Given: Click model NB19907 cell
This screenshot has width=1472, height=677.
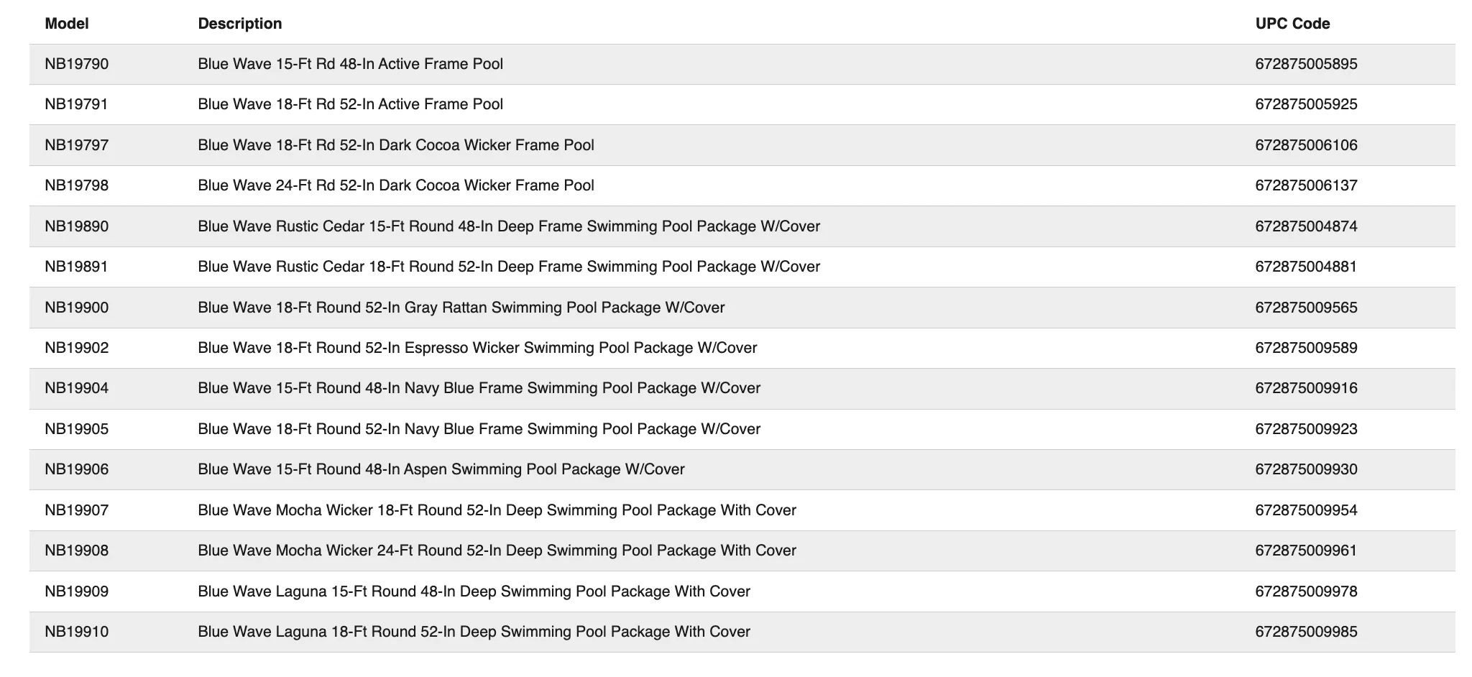Looking at the screenshot, I should pyautogui.click(x=77, y=510).
